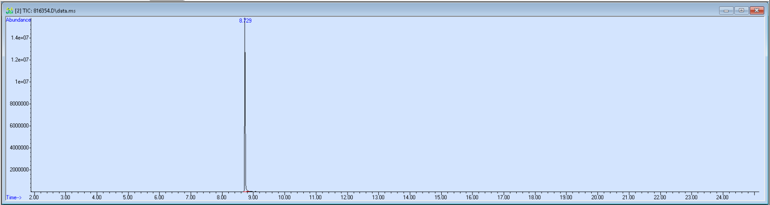Maximize the TIC chromatogram window

pos(741,11)
